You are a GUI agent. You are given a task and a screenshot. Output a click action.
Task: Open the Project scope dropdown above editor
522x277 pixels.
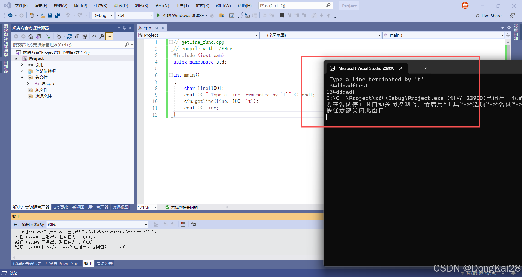(198, 35)
